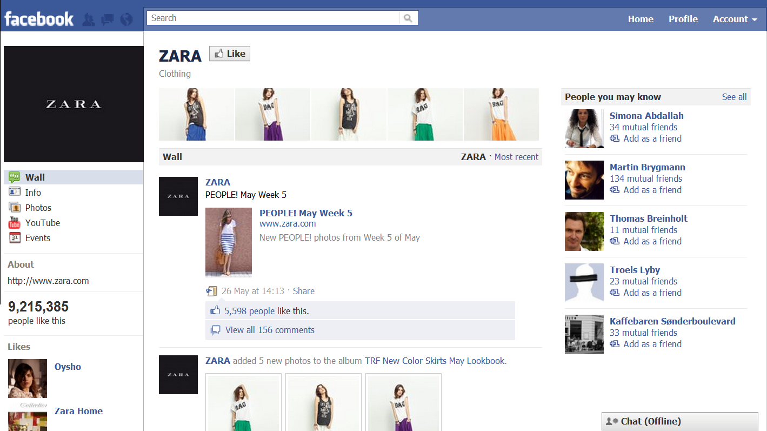Open the striped skirt post thumbnail

point(229,242)
